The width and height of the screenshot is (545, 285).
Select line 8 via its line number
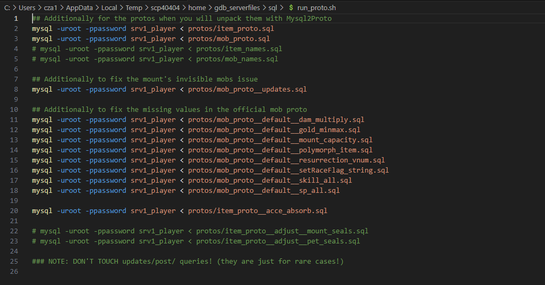pyautogui.click(x=16, y=89)
